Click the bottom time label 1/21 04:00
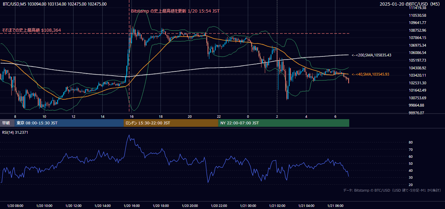The width and height of the screenshot is (445, 209). point(306,206)
